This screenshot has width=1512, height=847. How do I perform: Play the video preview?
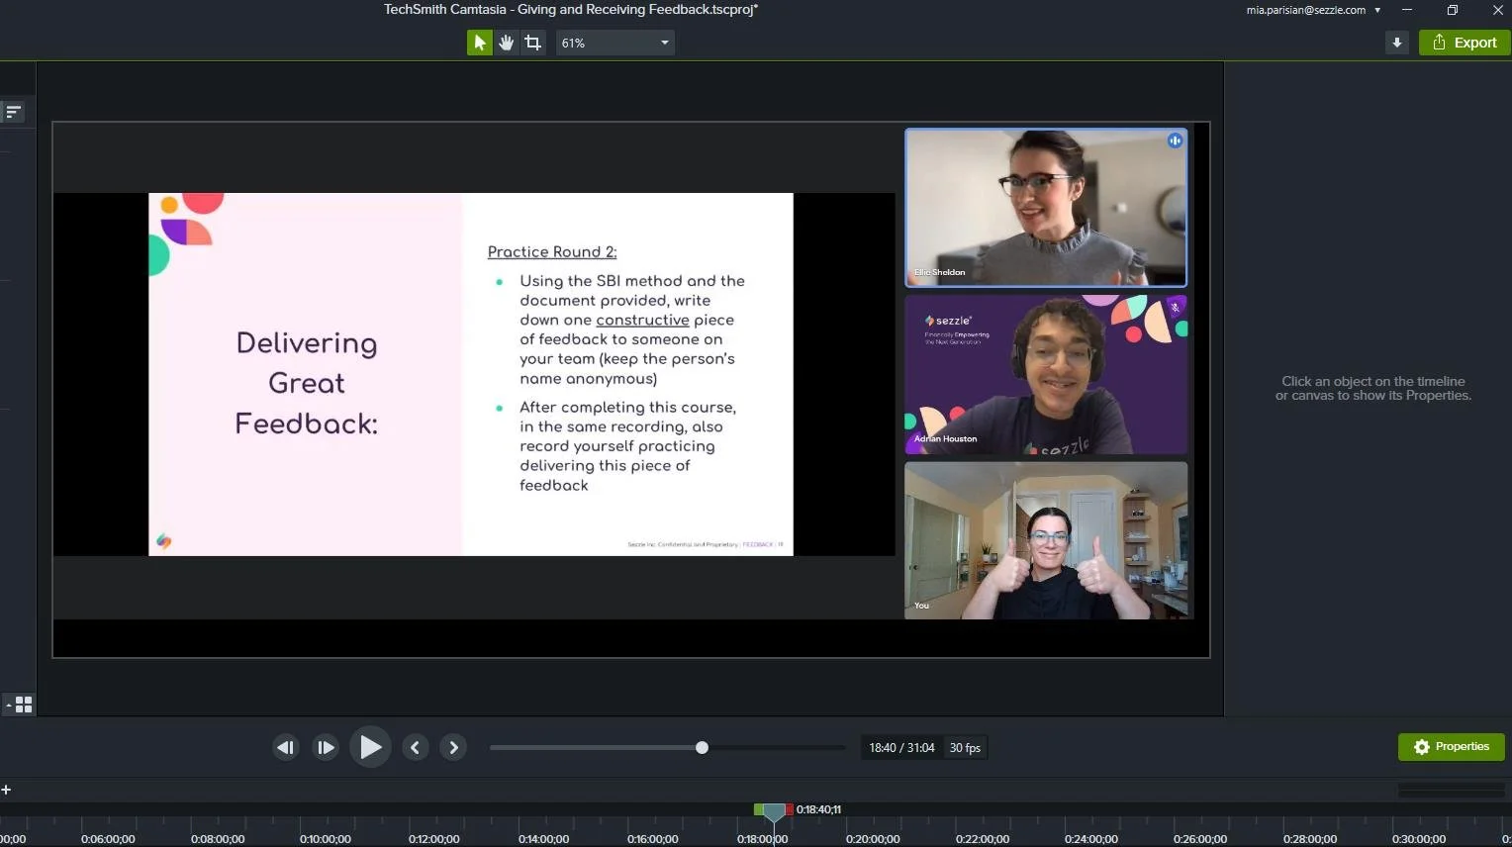370,747
